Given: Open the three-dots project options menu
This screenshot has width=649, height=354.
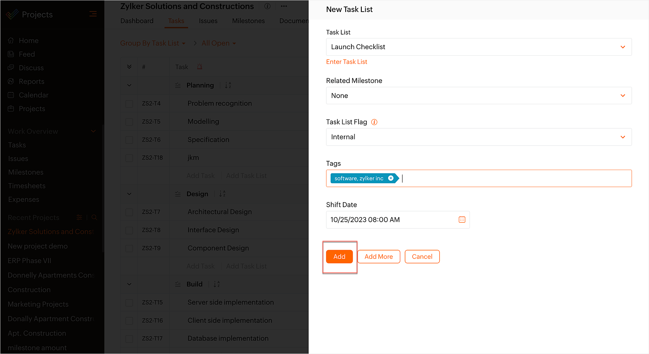Looking at the screenshot, I should pos(284,6).
